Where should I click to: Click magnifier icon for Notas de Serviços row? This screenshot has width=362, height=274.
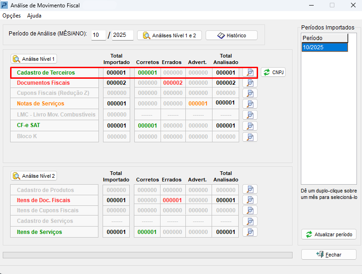pos(250,104)
